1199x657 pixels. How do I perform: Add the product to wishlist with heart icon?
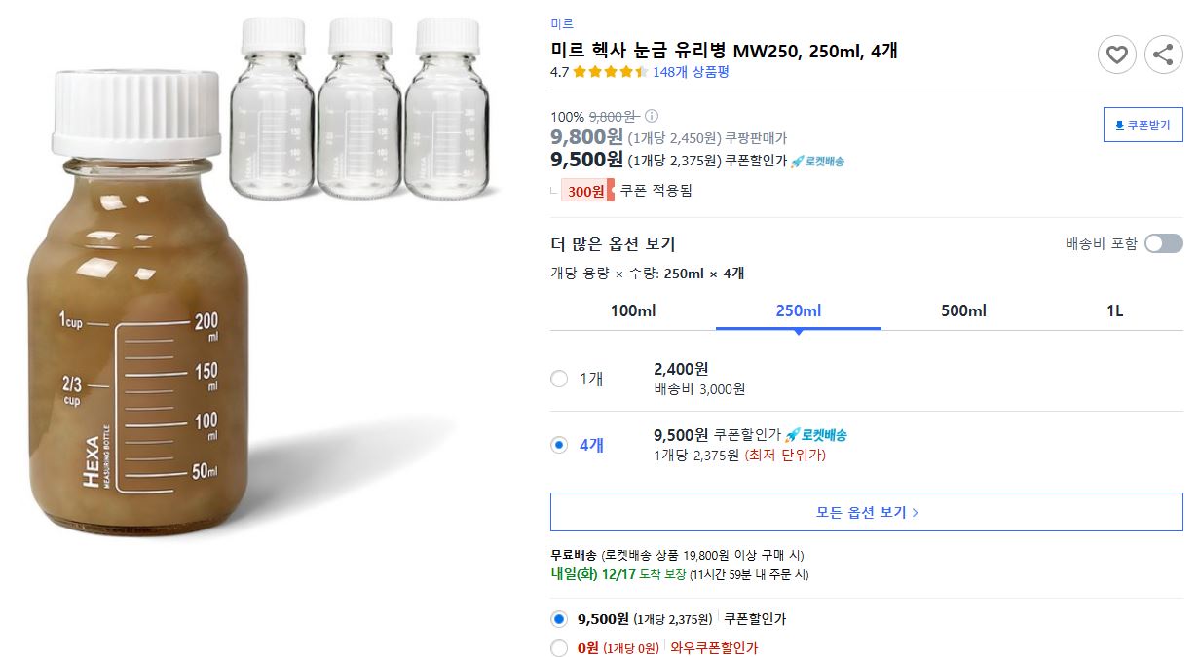(x=1116, y=55)
